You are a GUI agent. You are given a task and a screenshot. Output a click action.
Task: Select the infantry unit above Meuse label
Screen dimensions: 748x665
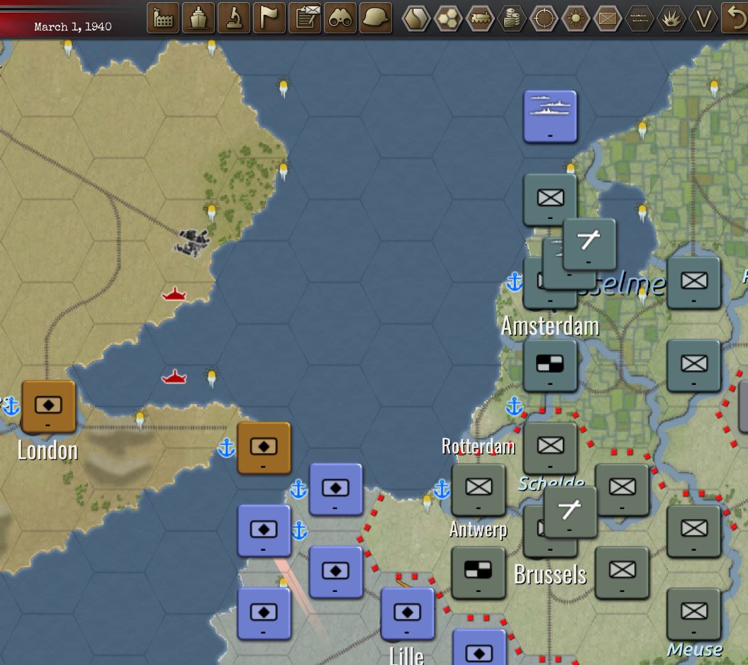click(x=693, y=614)
